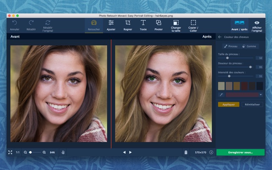Click the zoom out magnifier
The width and height of the screenshot is (272, 170).
25,153
